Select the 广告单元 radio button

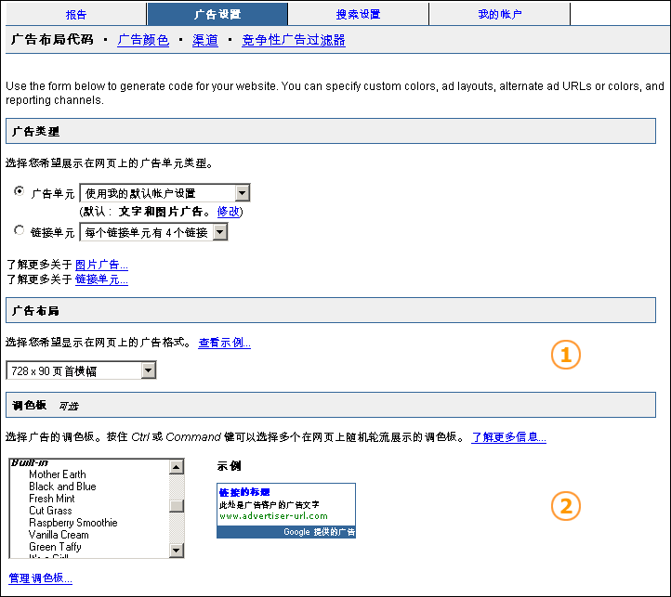tap(20, 191)
